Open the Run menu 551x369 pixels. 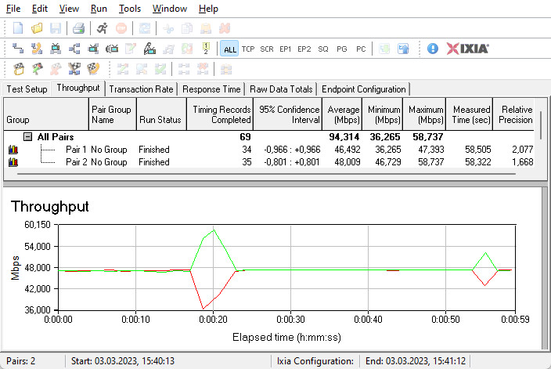tap(99, 9)
